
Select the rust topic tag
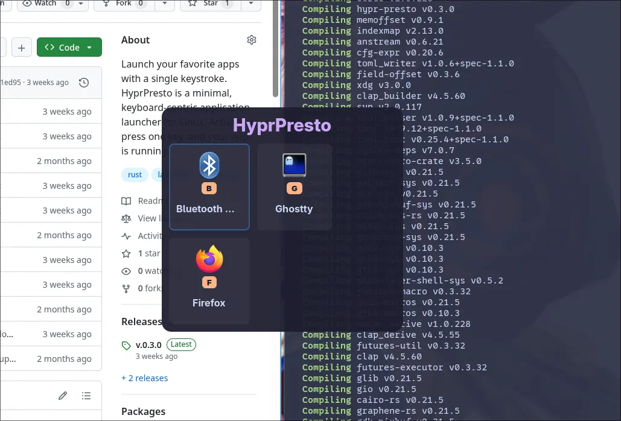[x=135, y=175]
